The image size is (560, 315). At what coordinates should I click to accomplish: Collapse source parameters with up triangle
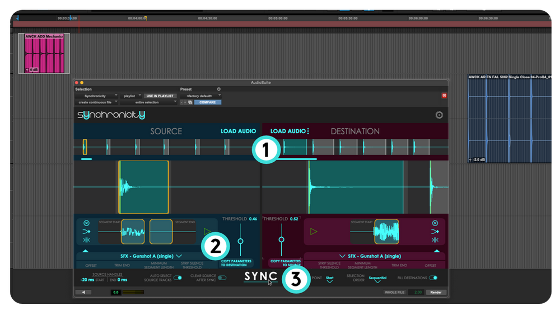tap(85, 251)
